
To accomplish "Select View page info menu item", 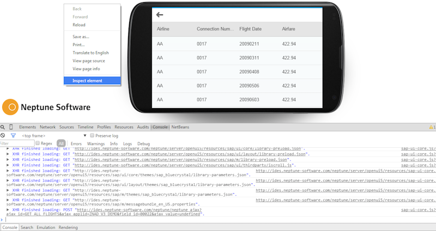I will click(x=92, y=69).
